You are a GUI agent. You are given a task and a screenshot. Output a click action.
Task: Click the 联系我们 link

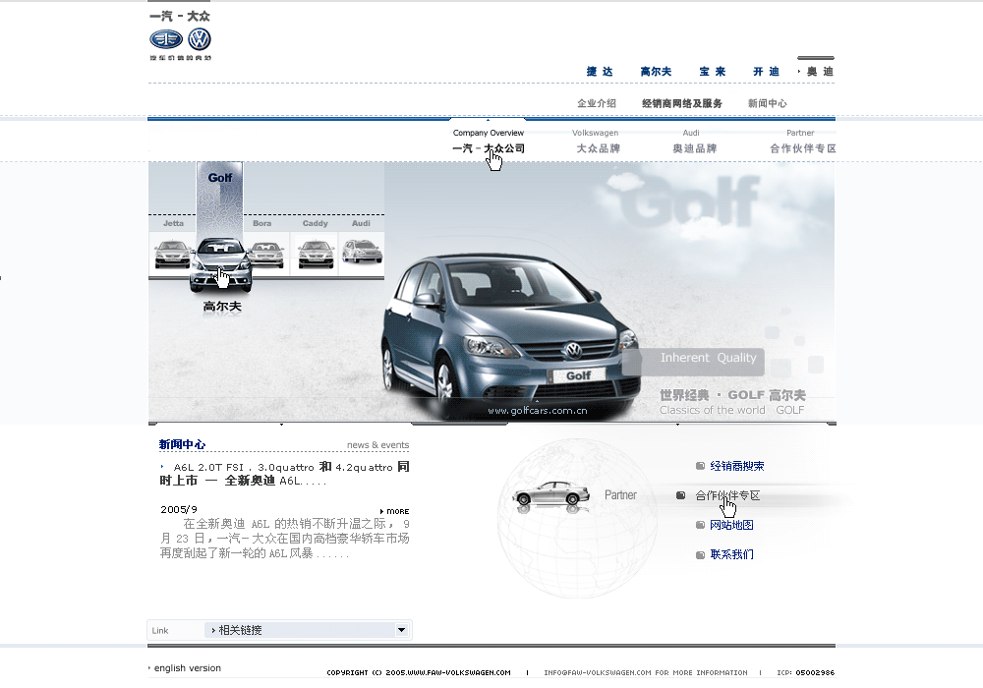click(731, 554)
